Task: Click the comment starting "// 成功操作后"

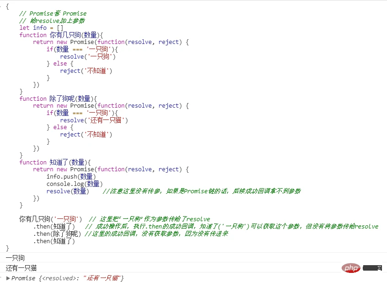Action: [232, 226]
